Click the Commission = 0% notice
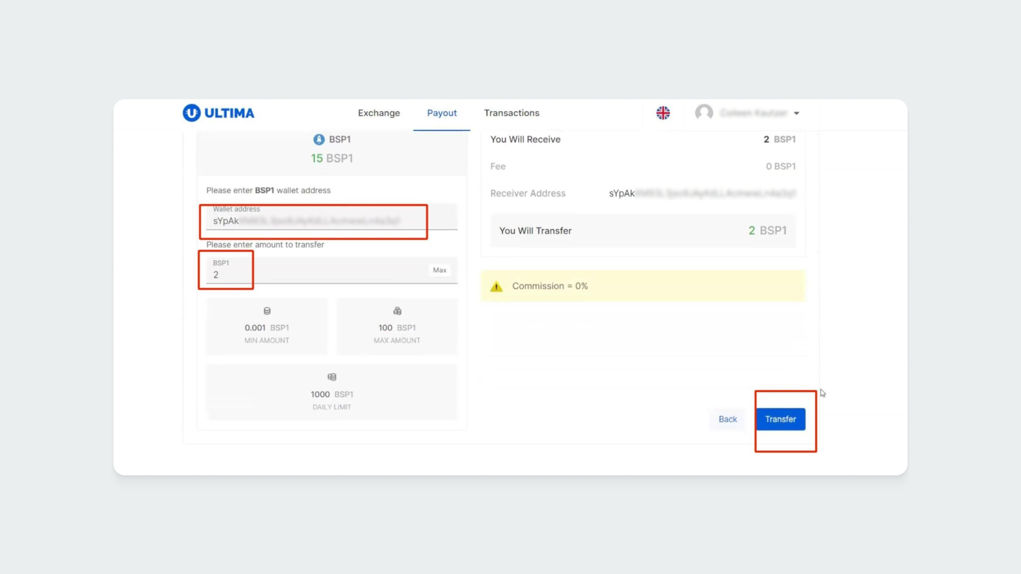Viewport: 1021px width, 574px height. [x=550, y=286]
